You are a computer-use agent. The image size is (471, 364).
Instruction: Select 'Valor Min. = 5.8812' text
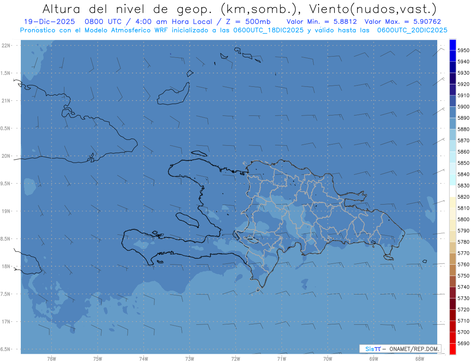(x=321, y=22)
